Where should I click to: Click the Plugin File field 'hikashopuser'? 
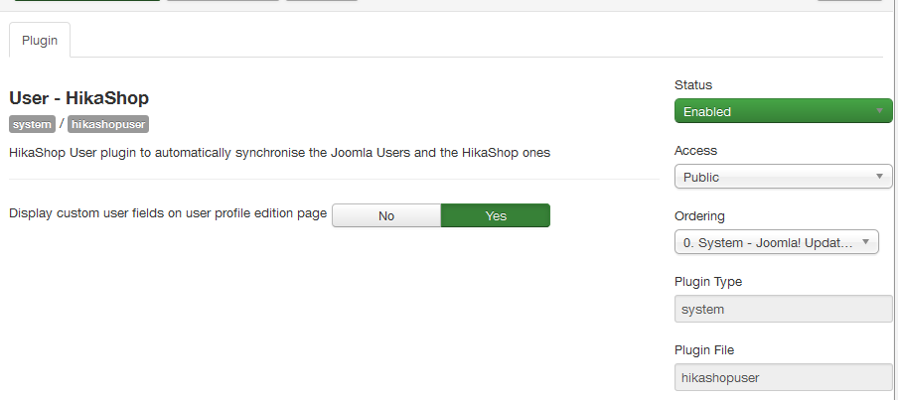pos(783,377)
